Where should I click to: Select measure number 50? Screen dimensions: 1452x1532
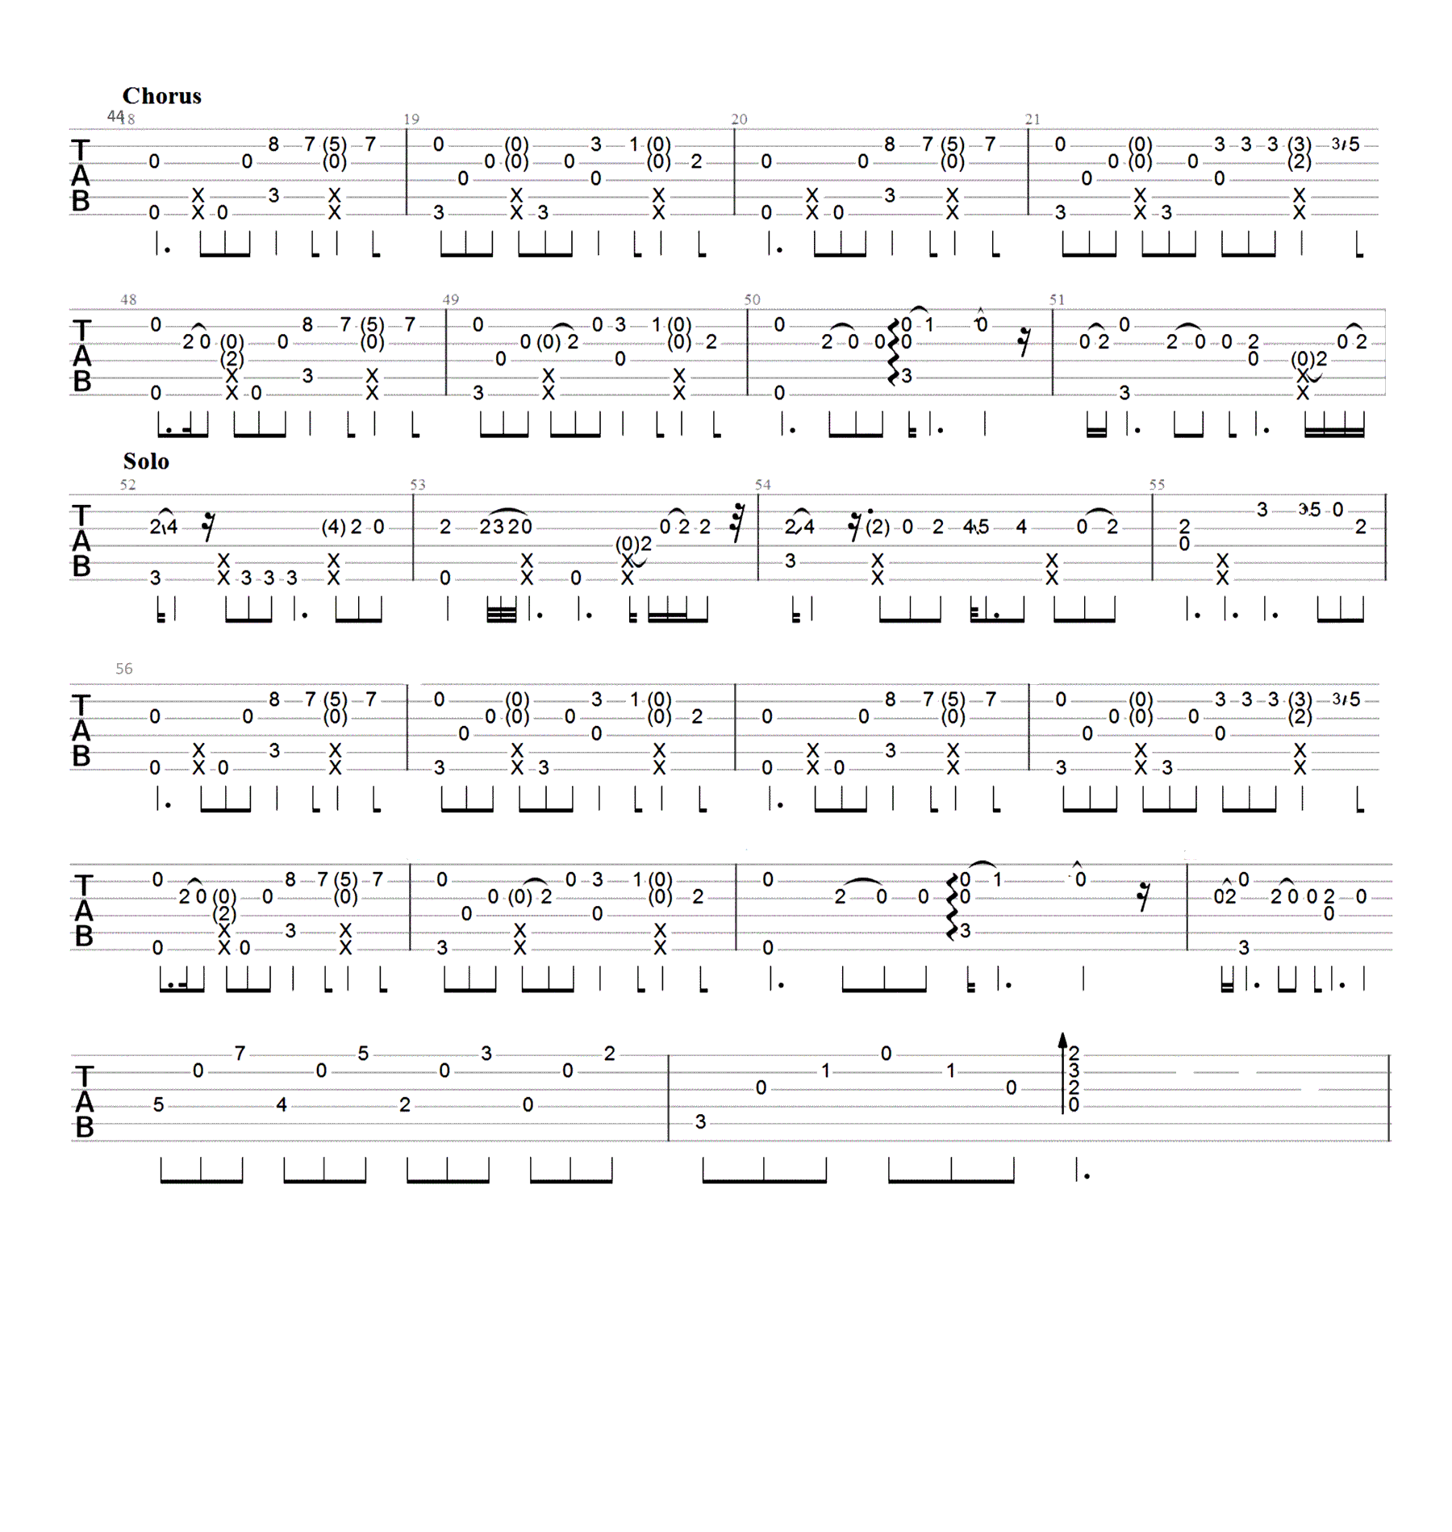click(x=752, y=300)
